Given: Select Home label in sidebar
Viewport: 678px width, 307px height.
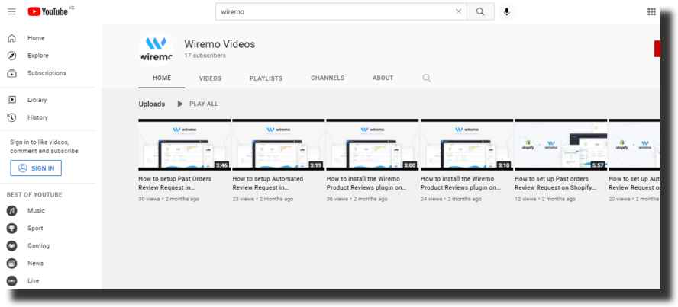Looking at the screenshot, I should click(36, 38).
